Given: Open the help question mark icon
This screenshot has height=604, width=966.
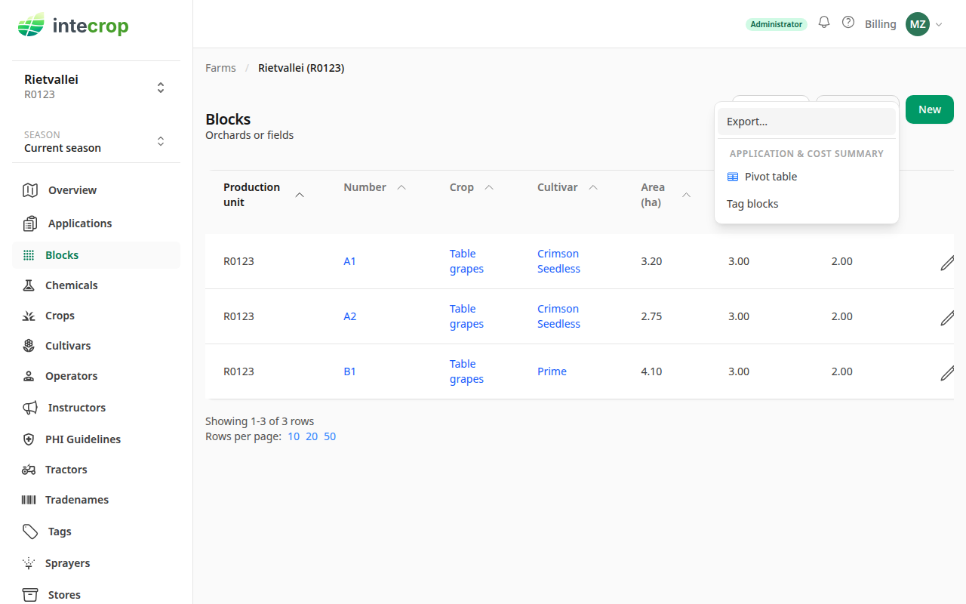Looking at the screenshot, I should pyautogui.click(x=848, y=23).
